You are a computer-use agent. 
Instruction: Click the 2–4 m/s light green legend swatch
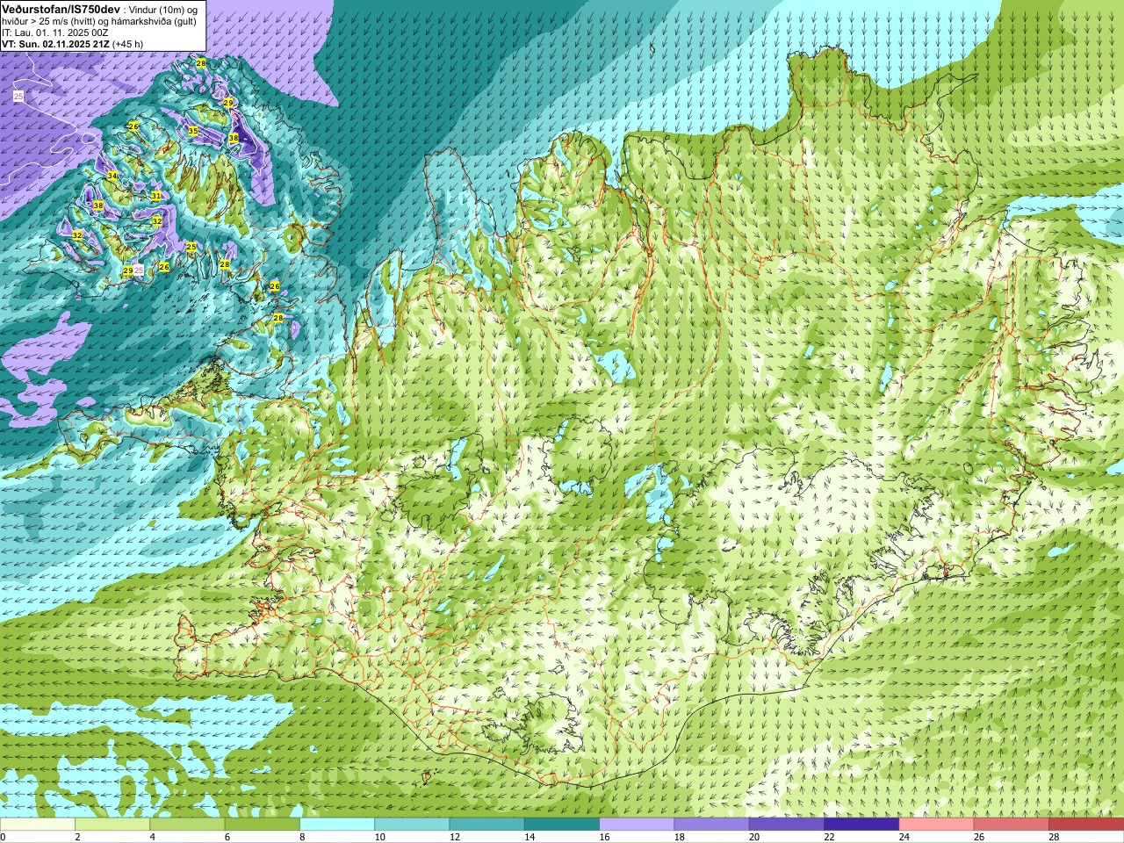pos(112,825)
